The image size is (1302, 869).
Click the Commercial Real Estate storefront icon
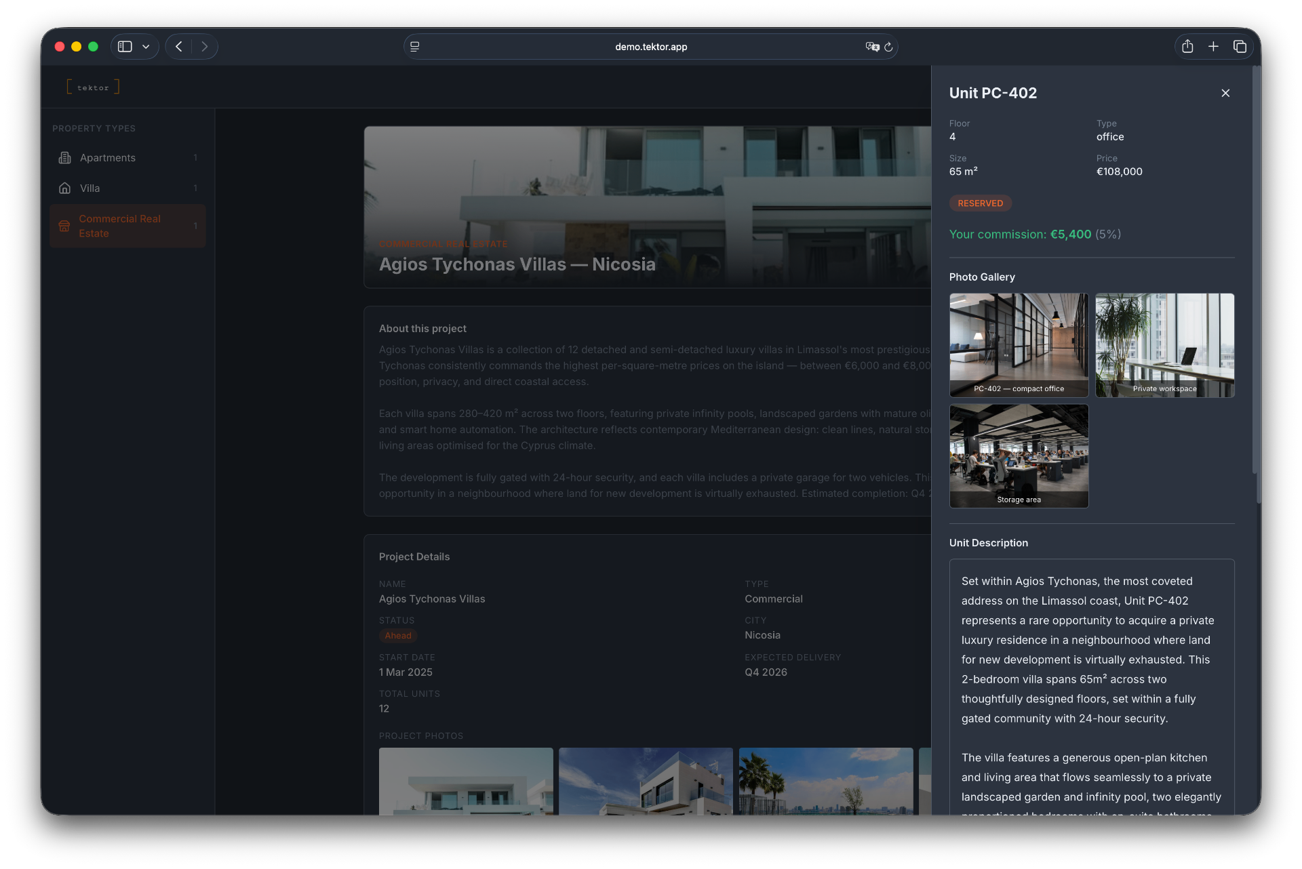(x=64, y=226)
